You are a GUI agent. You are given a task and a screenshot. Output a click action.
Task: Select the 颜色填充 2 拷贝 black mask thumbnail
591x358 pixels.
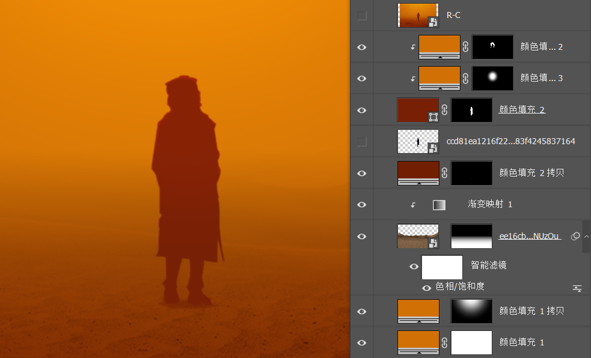pos(471,173)
